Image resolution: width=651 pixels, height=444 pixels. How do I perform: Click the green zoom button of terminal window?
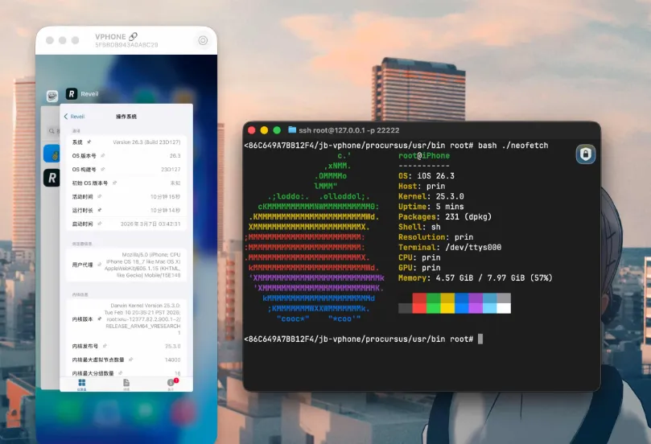[277, 130]
